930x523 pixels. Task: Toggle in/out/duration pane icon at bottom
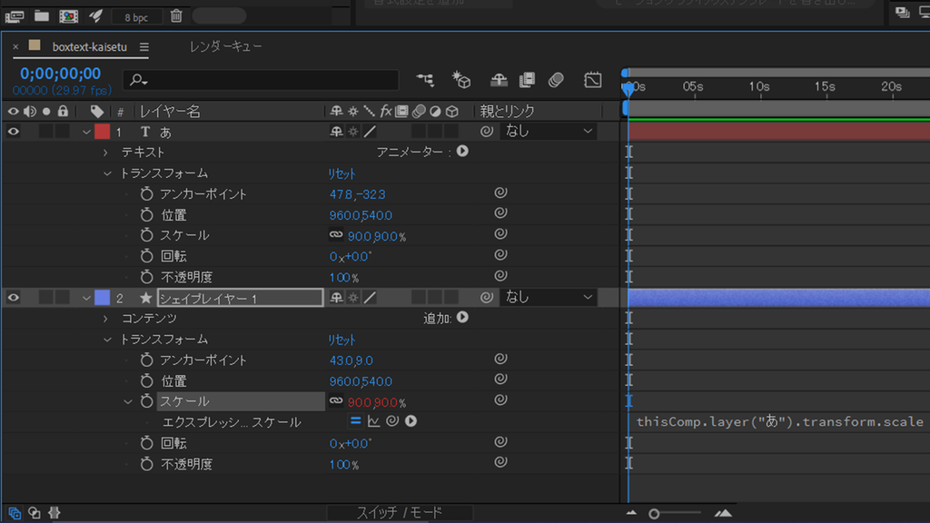(x=54, y=513)
